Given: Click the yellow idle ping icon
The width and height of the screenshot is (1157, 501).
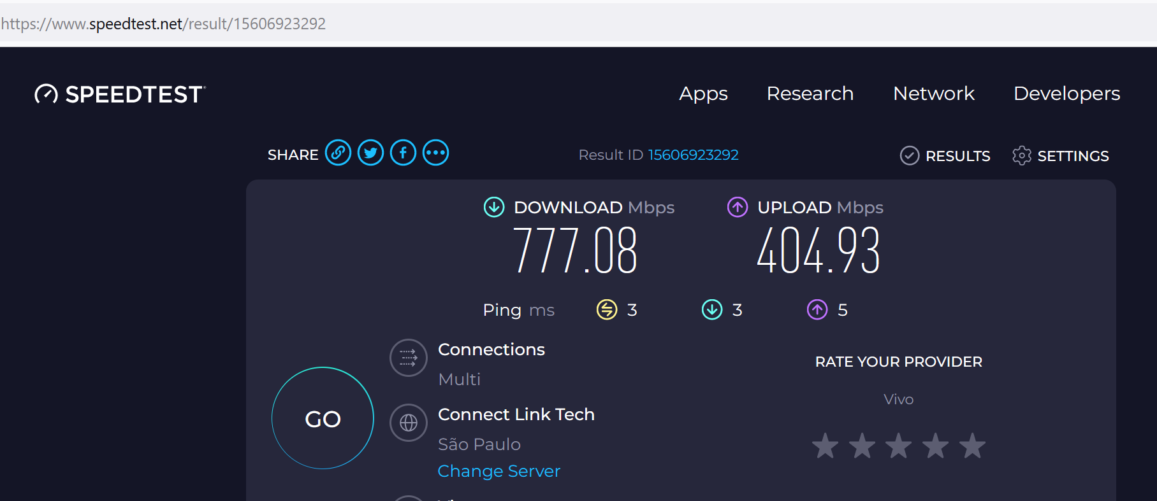Looking at the screenshot, I should coord(607,309).
